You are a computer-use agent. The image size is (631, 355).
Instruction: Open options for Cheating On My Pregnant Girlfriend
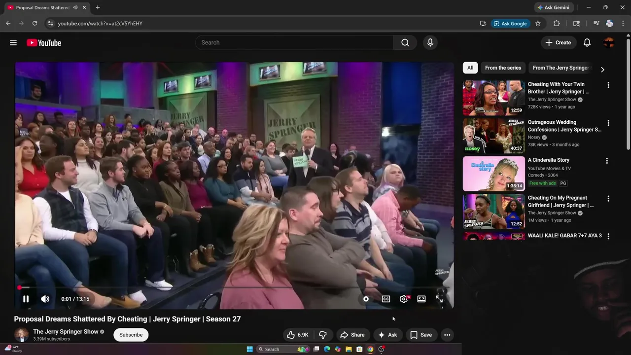coord(608,199)
